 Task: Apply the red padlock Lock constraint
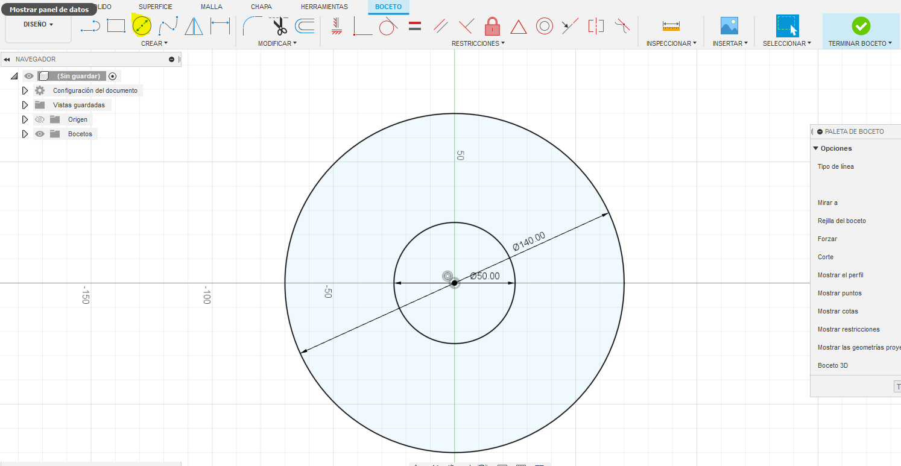point(493,26)
